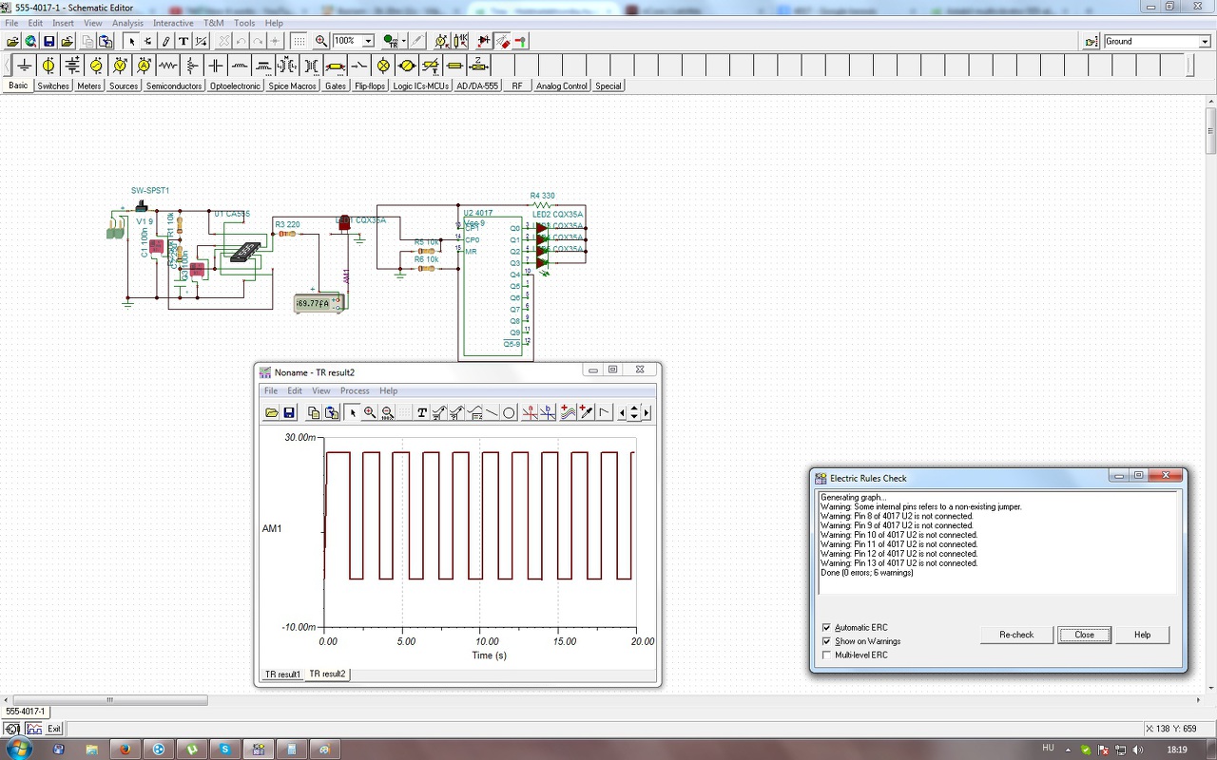Screen dimensions: 1217x760
Task: Add cursor A in graph window
Action: [531, 412]
